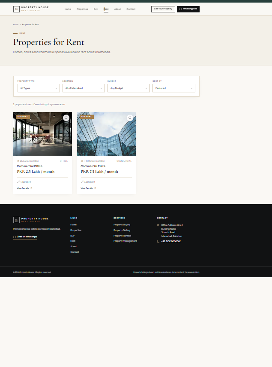Image resolution: width=272 pixels, height=367 pixels.
Task: Open Buy in top navigation
Action: 96,9
